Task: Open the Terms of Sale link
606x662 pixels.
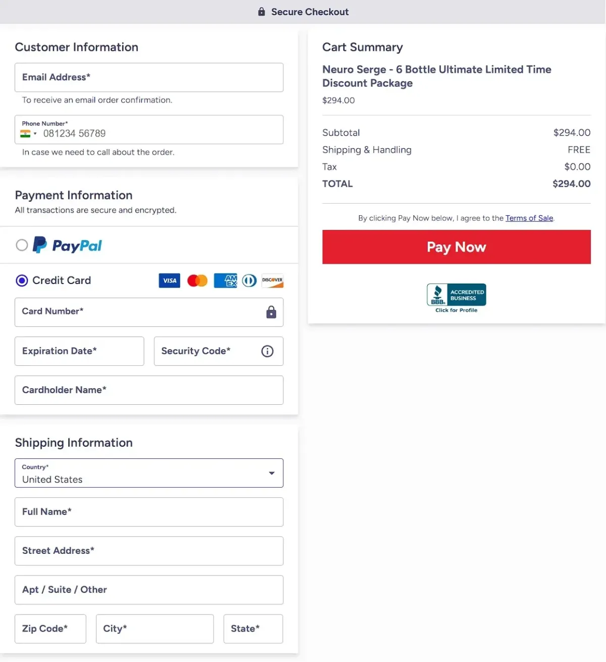Action: [x=529, y=218]
